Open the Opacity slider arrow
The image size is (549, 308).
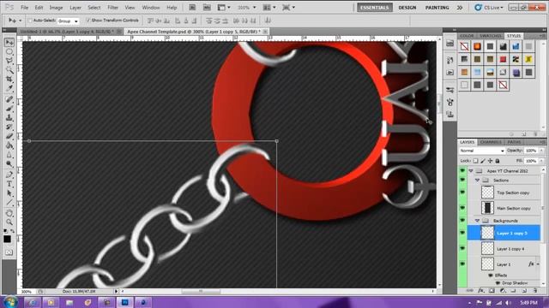(x=541, y=151)
